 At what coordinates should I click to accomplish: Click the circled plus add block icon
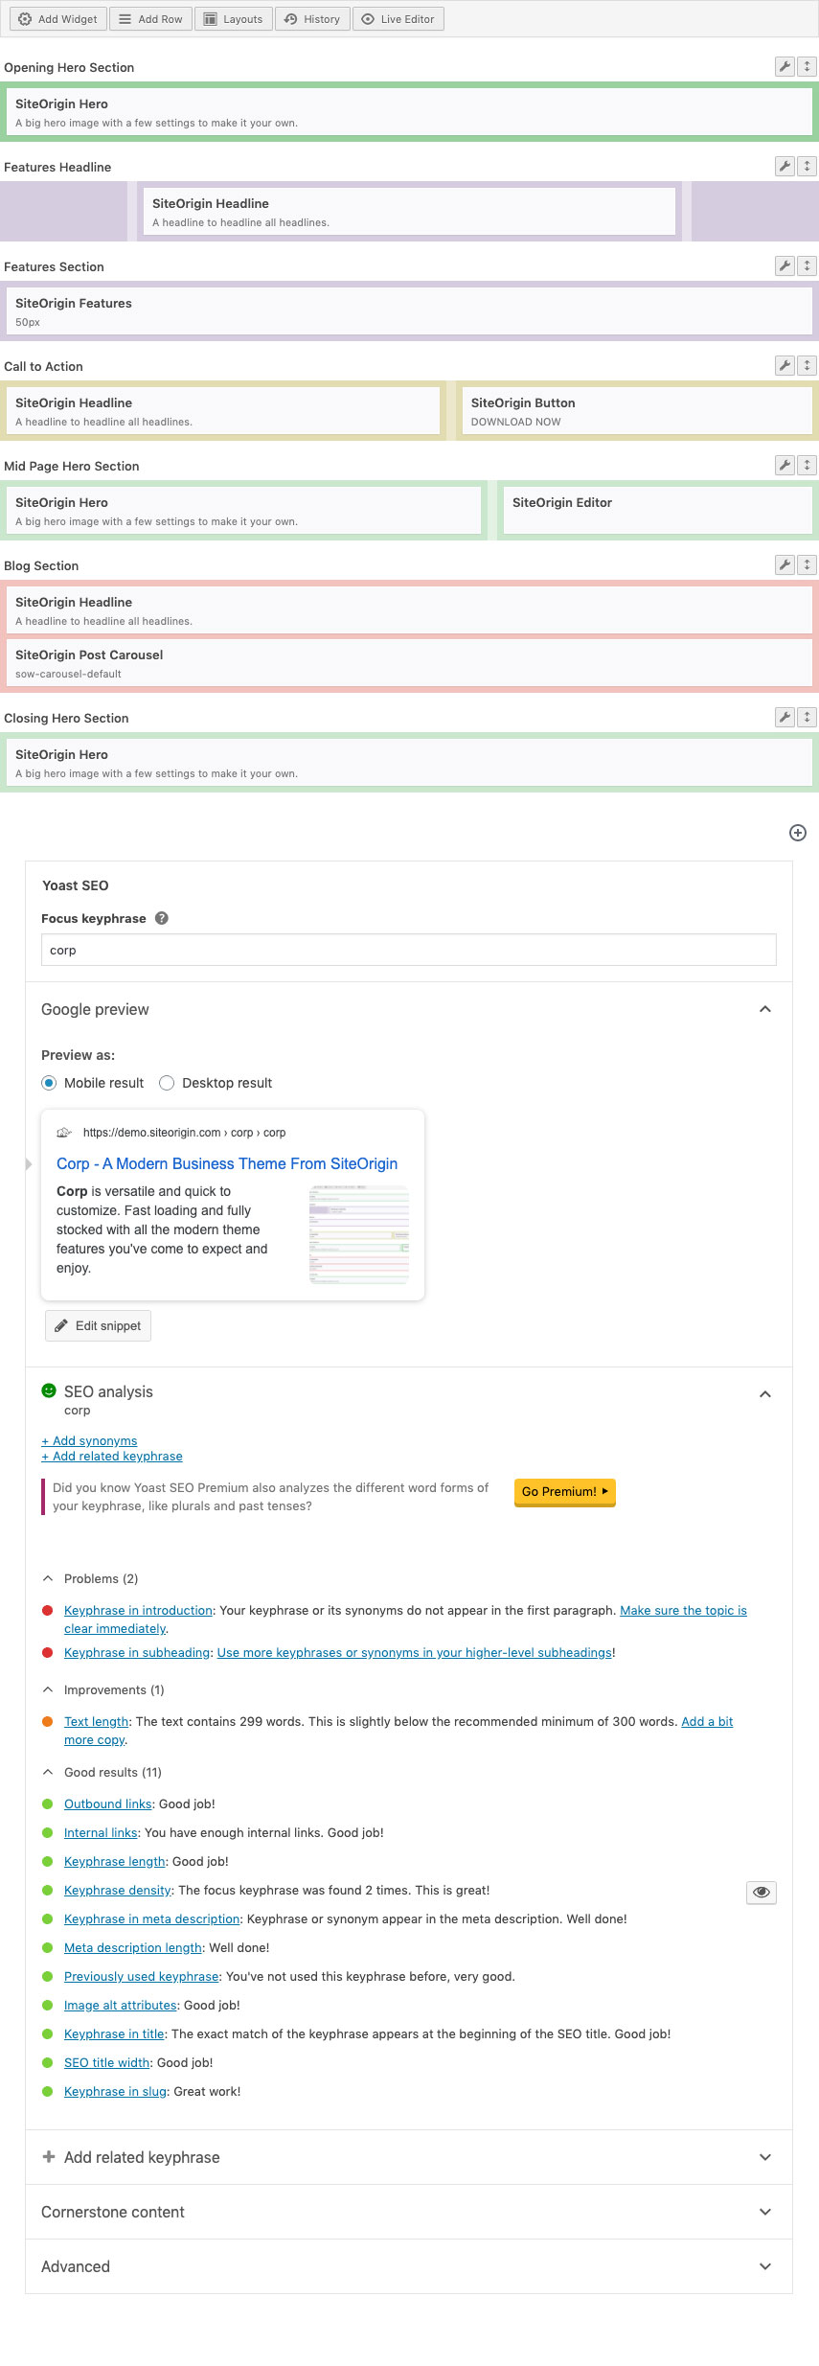pos(797,834)
